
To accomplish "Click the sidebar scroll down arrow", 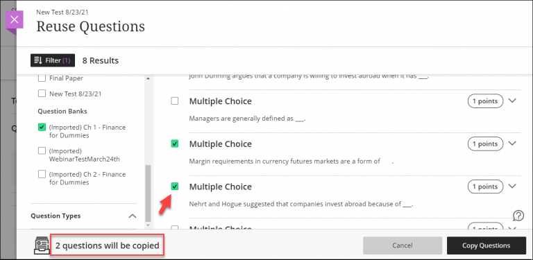I will coord(148,225).
